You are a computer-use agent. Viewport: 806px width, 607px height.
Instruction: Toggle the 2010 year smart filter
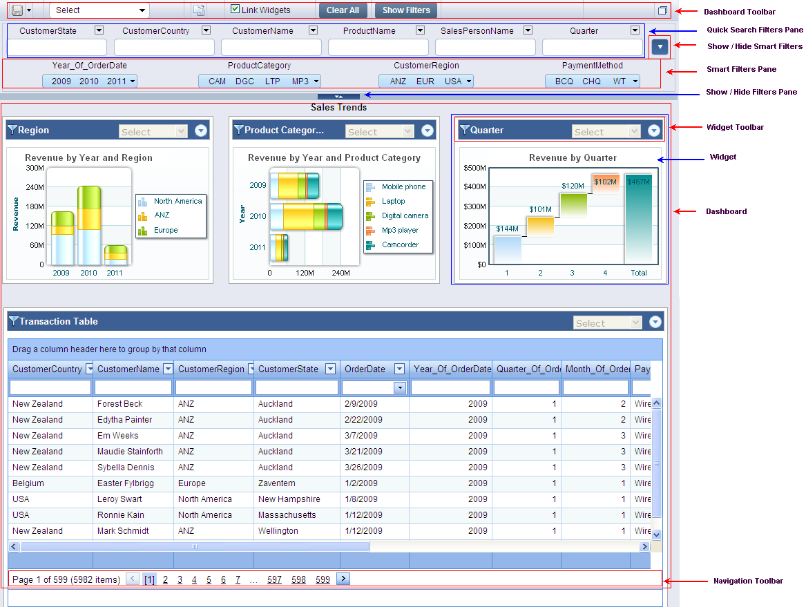pyautogui.click(x=88, y=81)
